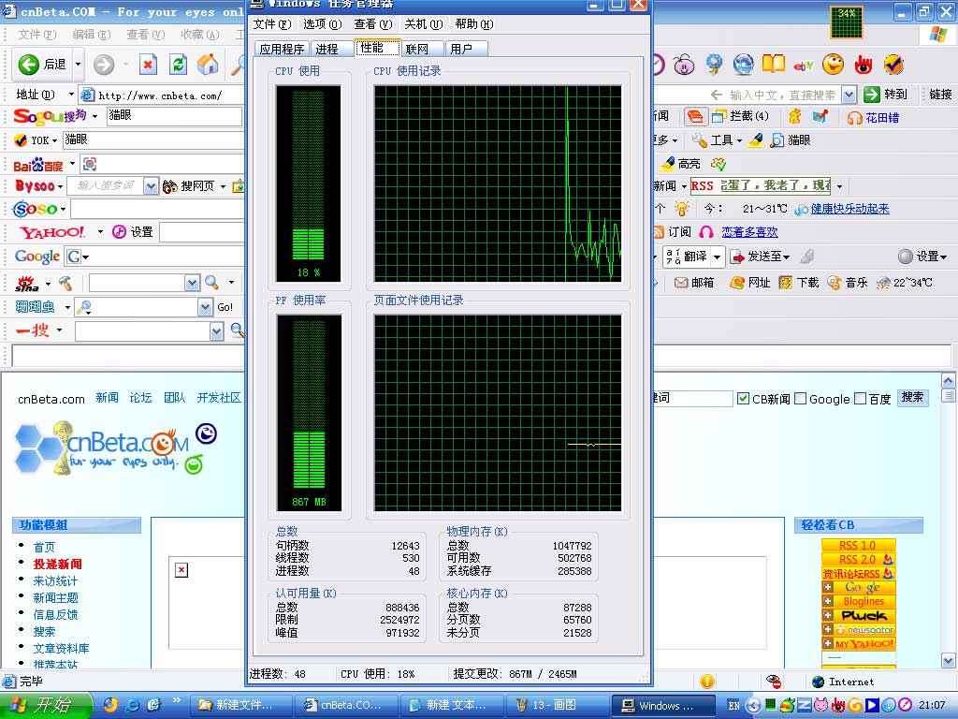Click the Forward arrow icon in browser
The image size is (958, 719).
click(x=104, y=65)
